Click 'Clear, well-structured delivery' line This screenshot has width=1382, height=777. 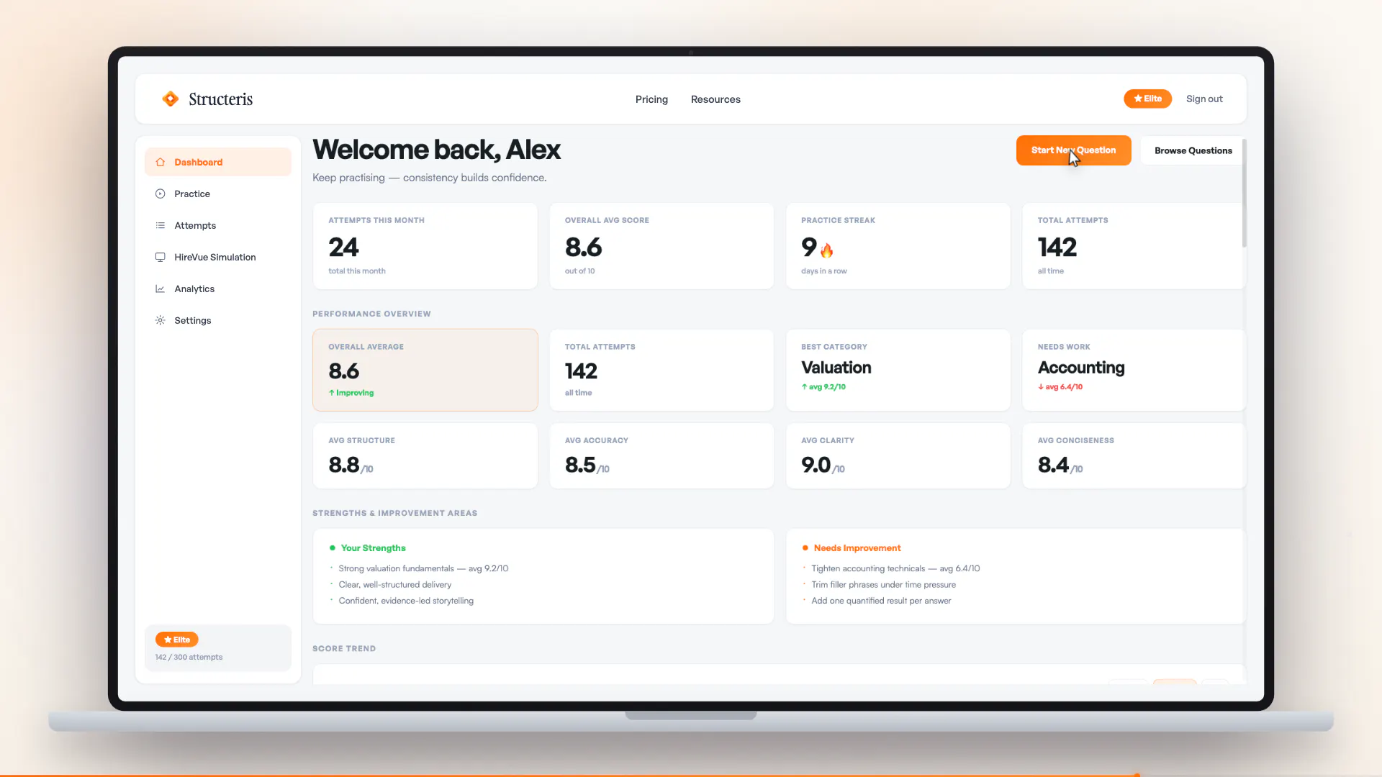tap(395, 585)
